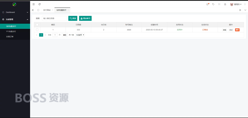Click the 功能管理 sidebar menu
The height and width of the screenshot is (118, 248).
click(x=15, y=20)
